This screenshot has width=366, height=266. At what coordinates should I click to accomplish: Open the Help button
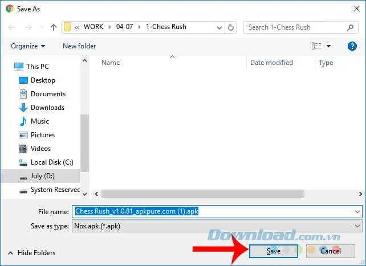[352, 46]
